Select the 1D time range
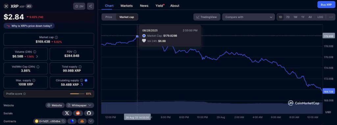The height and width of the screenshot is (125, 337). tap(280, 17)
